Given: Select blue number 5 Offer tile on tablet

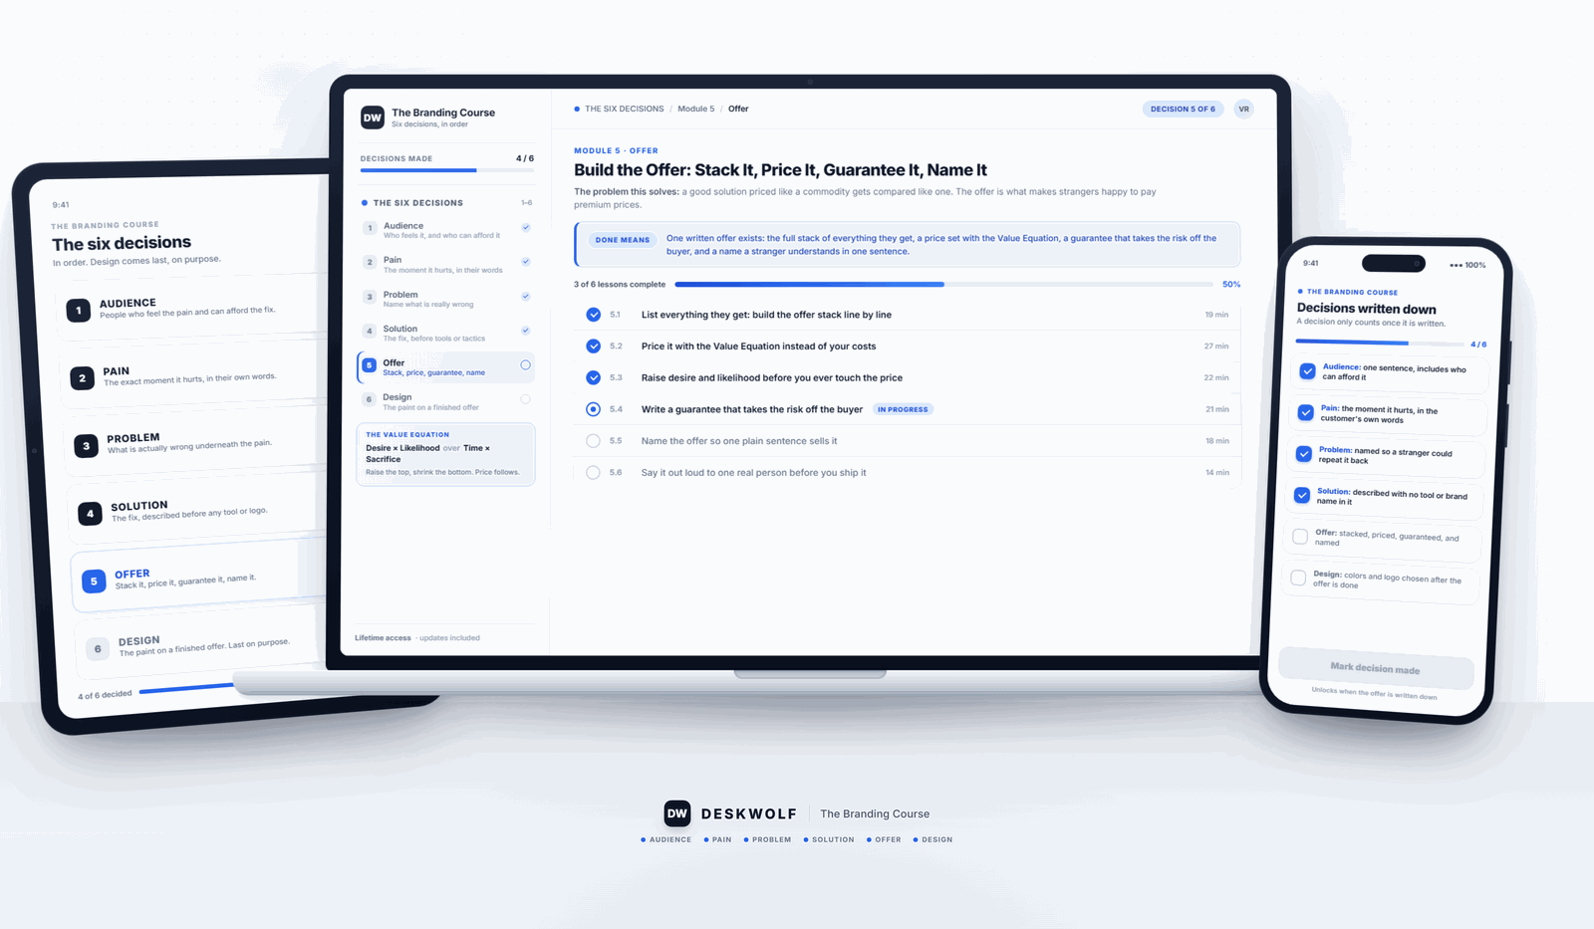Looking at the screenshot, I should pos(94,581).
